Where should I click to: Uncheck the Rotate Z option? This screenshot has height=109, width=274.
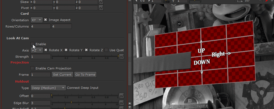click(x=86, y=50)
